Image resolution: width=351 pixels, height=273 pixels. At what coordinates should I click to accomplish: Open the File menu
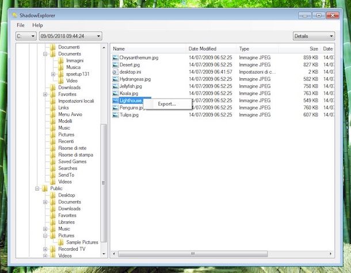(21, 25)
